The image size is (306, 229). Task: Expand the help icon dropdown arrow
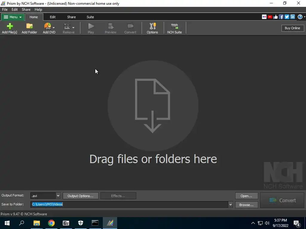click(305, 17)
